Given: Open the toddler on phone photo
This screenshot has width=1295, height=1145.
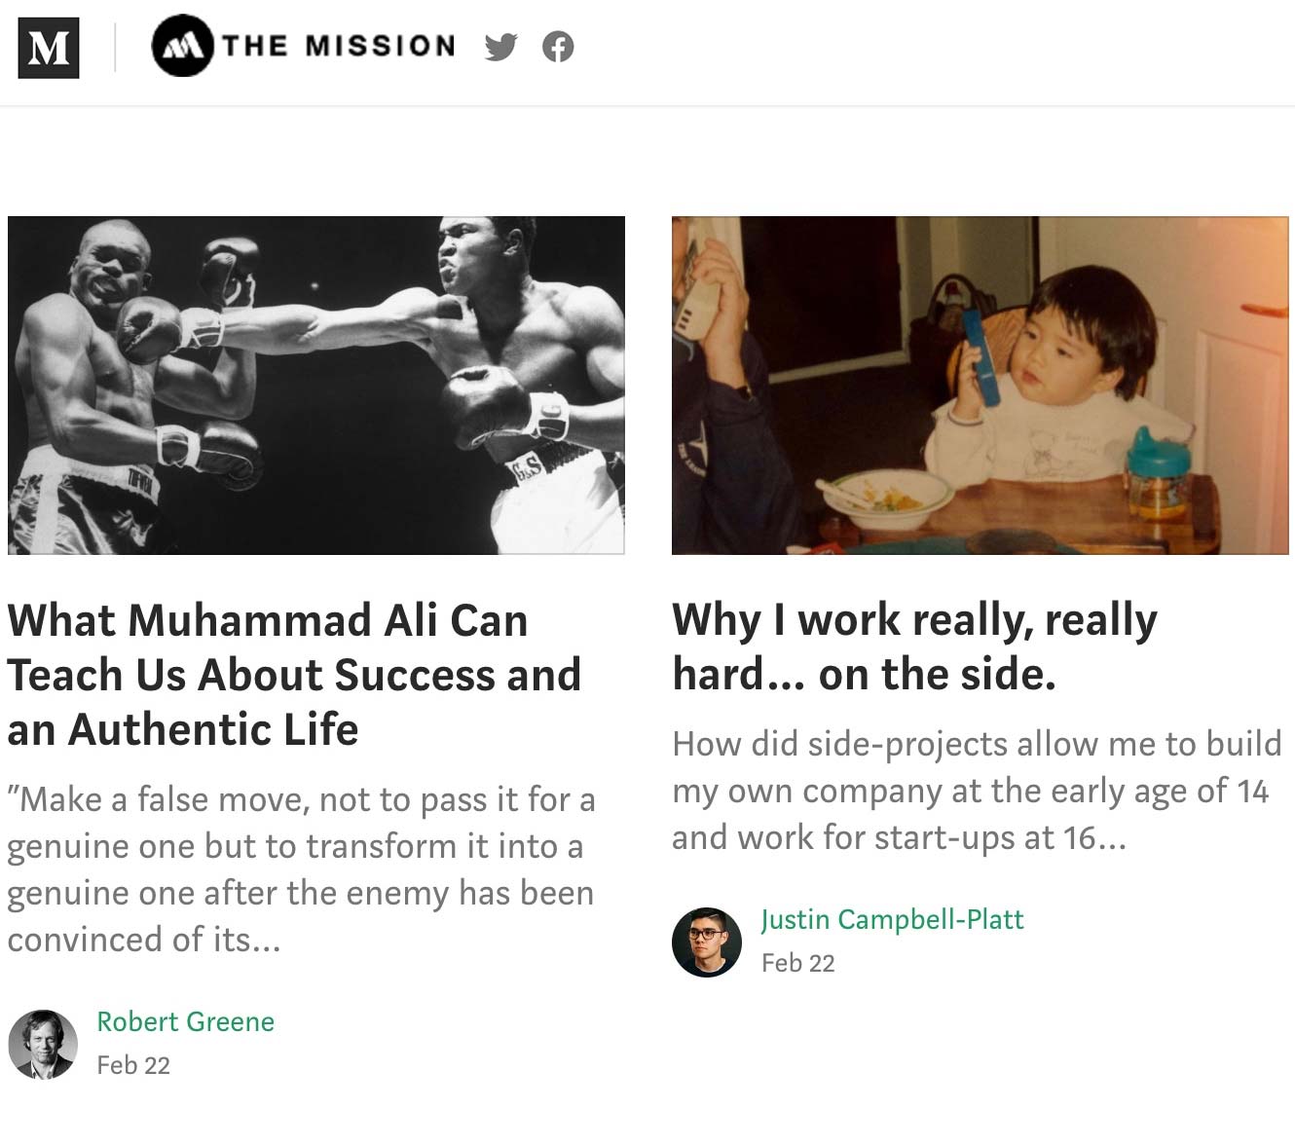Looking at the screenshot, I should pos(980,386).
